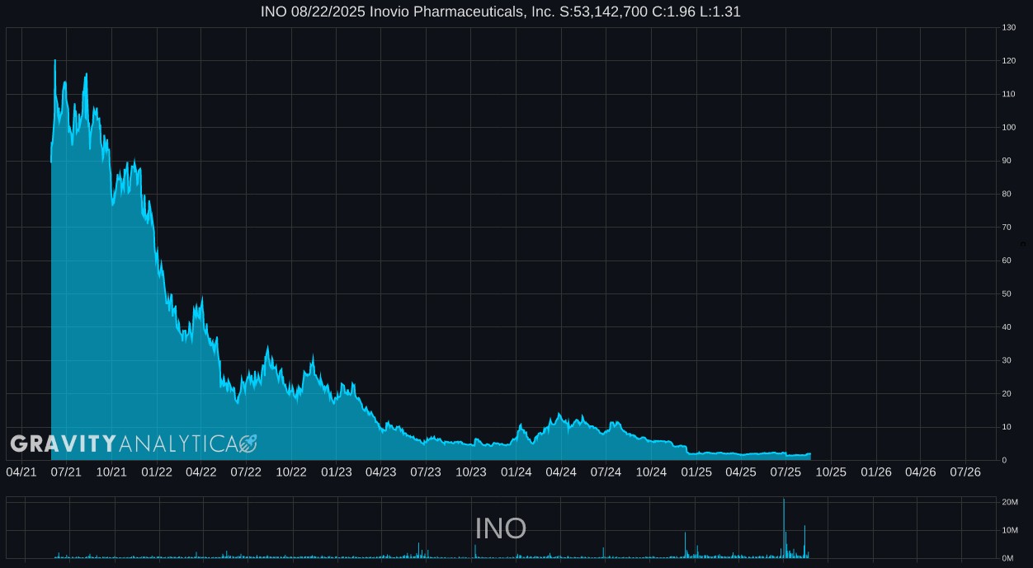
Task: Select the 10/25 date label
Action: [x=831, y=472]
